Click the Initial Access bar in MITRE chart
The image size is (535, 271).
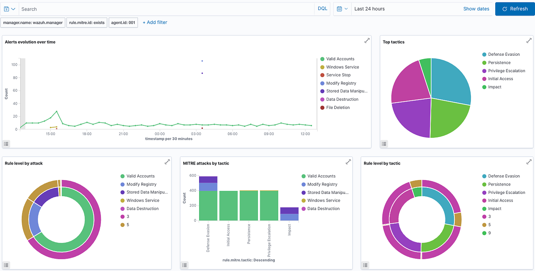229,206
